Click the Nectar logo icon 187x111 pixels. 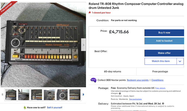pos(93,80)
